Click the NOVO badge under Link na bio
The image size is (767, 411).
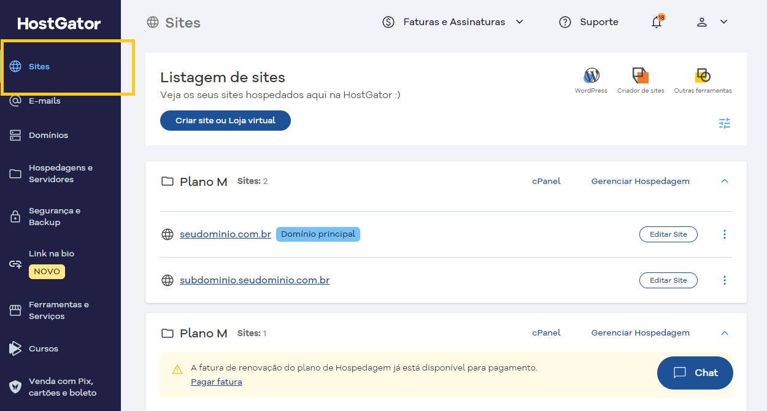coord(47,271)
